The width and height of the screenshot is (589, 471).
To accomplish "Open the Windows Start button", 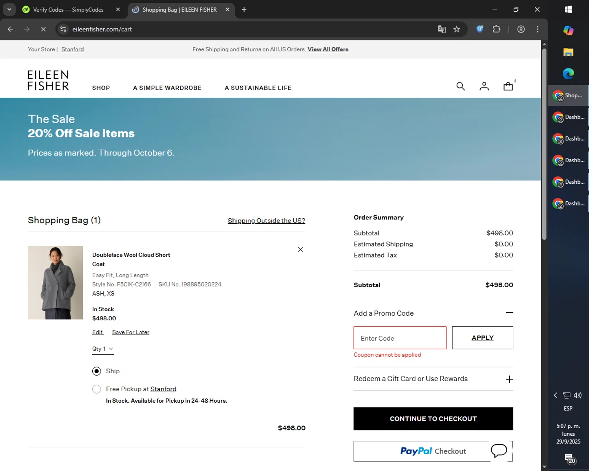I will pos(568,9).
